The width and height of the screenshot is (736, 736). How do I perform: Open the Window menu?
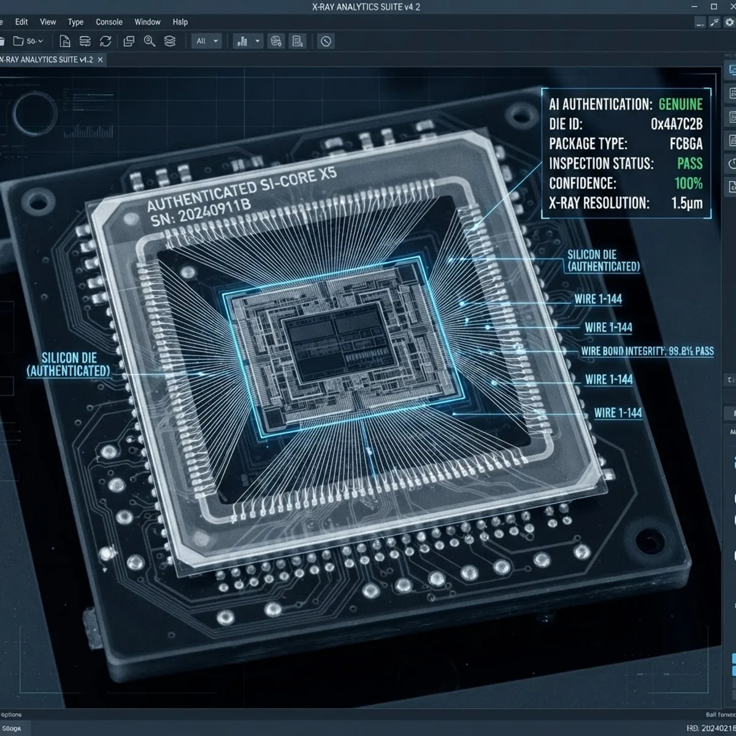coord(148,22)
